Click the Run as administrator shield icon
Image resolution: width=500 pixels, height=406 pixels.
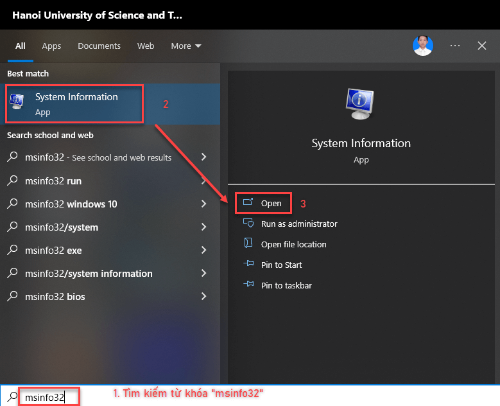248,223
